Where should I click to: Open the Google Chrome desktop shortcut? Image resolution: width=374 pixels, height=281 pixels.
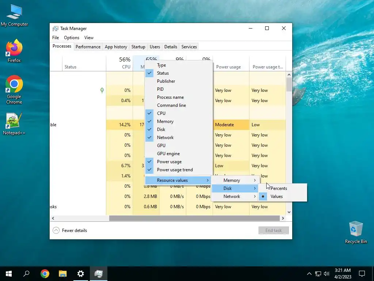tap(14, 90)
